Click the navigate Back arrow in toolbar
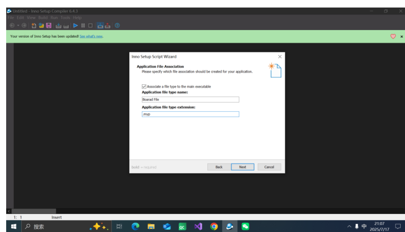Image resolution: width=405 pixels, height=232 pixels. coord(12,25)
